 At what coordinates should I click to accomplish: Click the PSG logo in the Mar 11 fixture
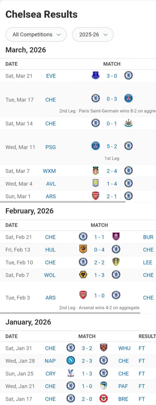click(x=95, y=146)
